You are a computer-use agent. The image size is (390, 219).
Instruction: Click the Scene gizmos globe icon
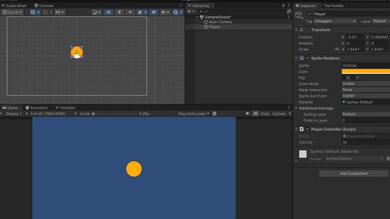click(x=175, y=12)
